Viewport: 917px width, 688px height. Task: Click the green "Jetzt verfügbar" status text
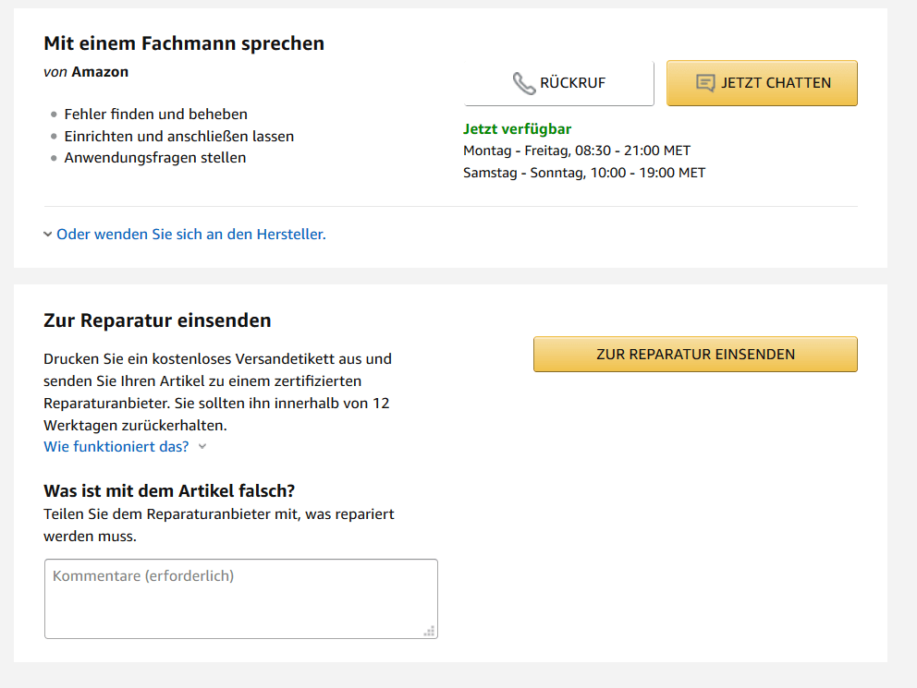[518, 129]
